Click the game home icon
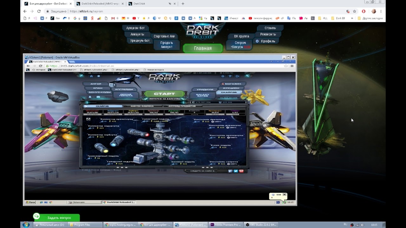Screen dimensions: 406x228 coord(91,76)
